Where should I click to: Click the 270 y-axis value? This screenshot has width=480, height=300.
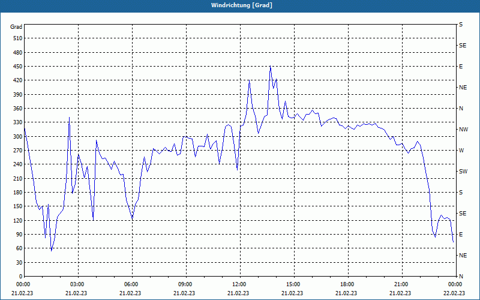[x=18, y=151]
